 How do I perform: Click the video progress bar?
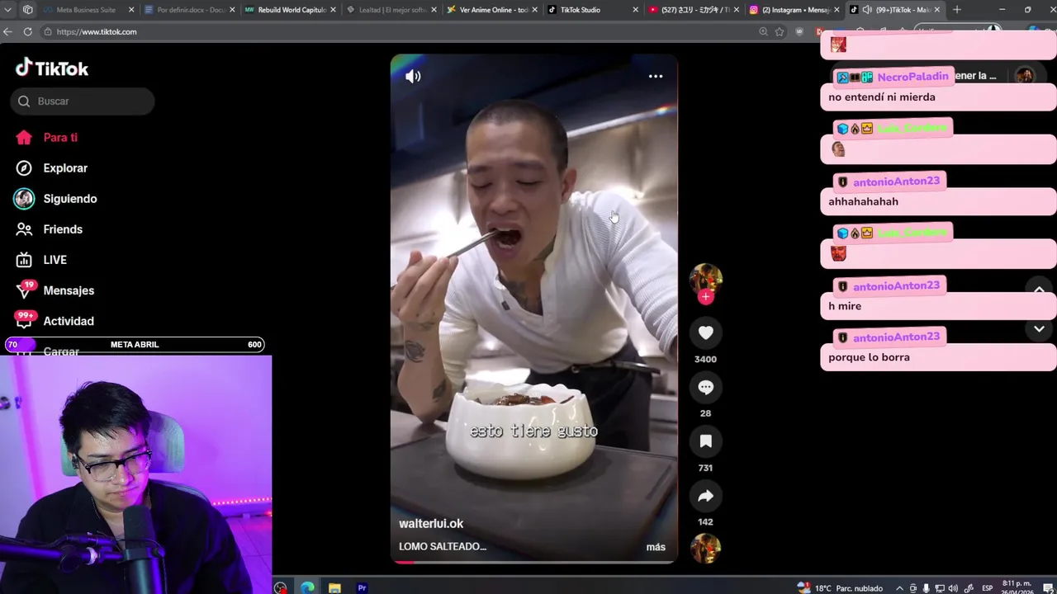[x=534, y=562]
